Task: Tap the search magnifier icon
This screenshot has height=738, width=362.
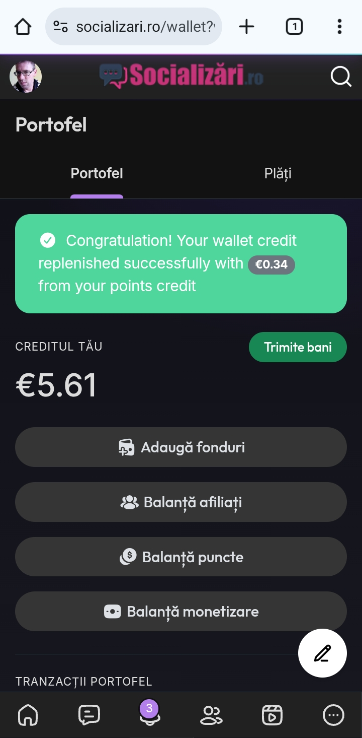Action: point(340,77)
